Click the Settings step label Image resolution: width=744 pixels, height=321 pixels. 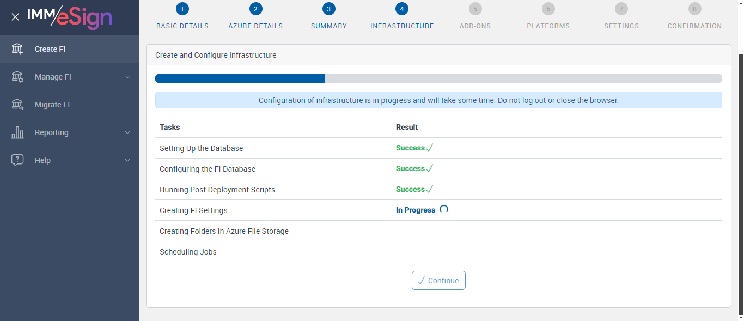coord(621,26)
